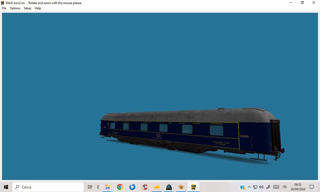Minimize the Mesh bon2.im window

coord(291,3)
